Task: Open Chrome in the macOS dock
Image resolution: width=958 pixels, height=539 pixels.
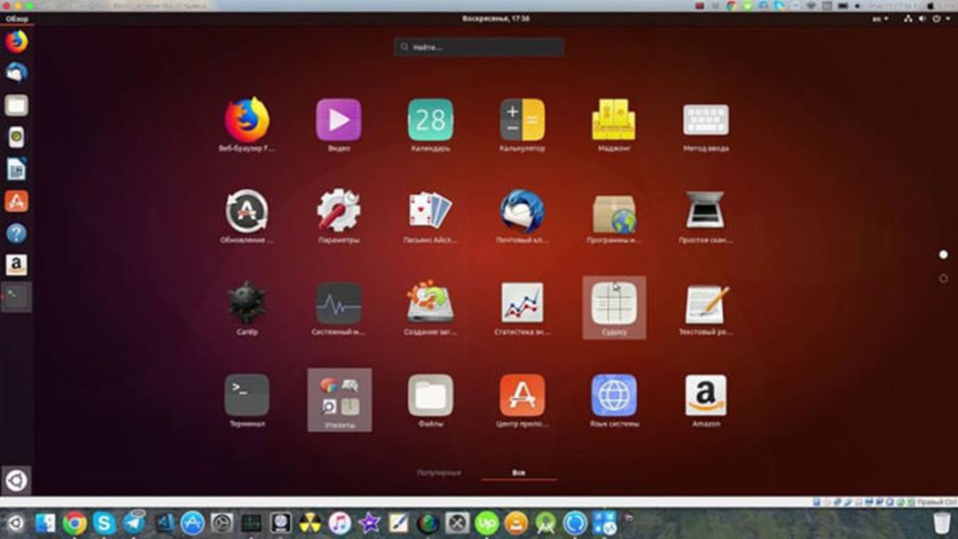Action: (x=75, y=523)
